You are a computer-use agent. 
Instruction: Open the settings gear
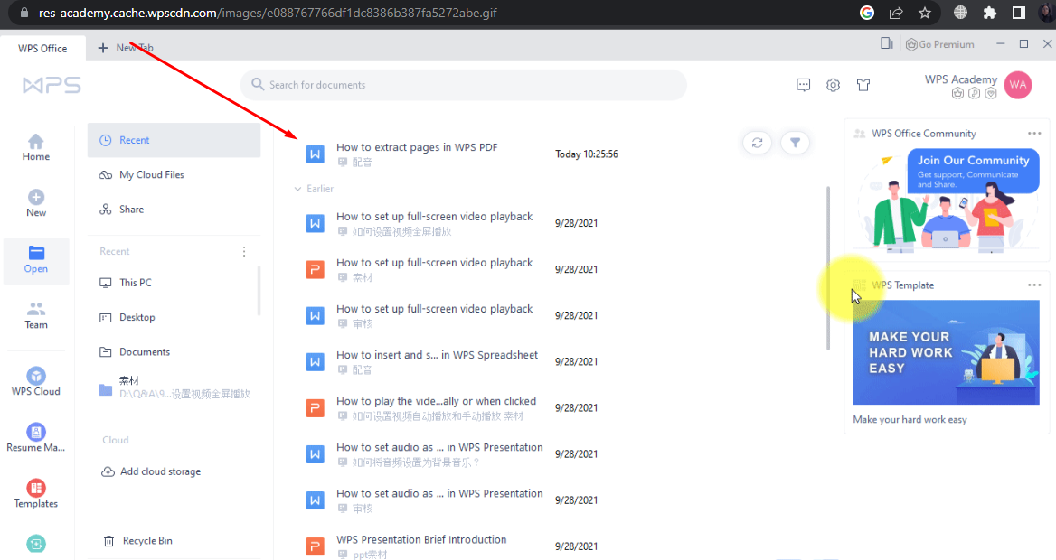(833, 84)
